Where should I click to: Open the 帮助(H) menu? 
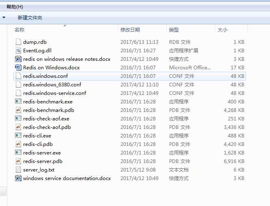15,7
